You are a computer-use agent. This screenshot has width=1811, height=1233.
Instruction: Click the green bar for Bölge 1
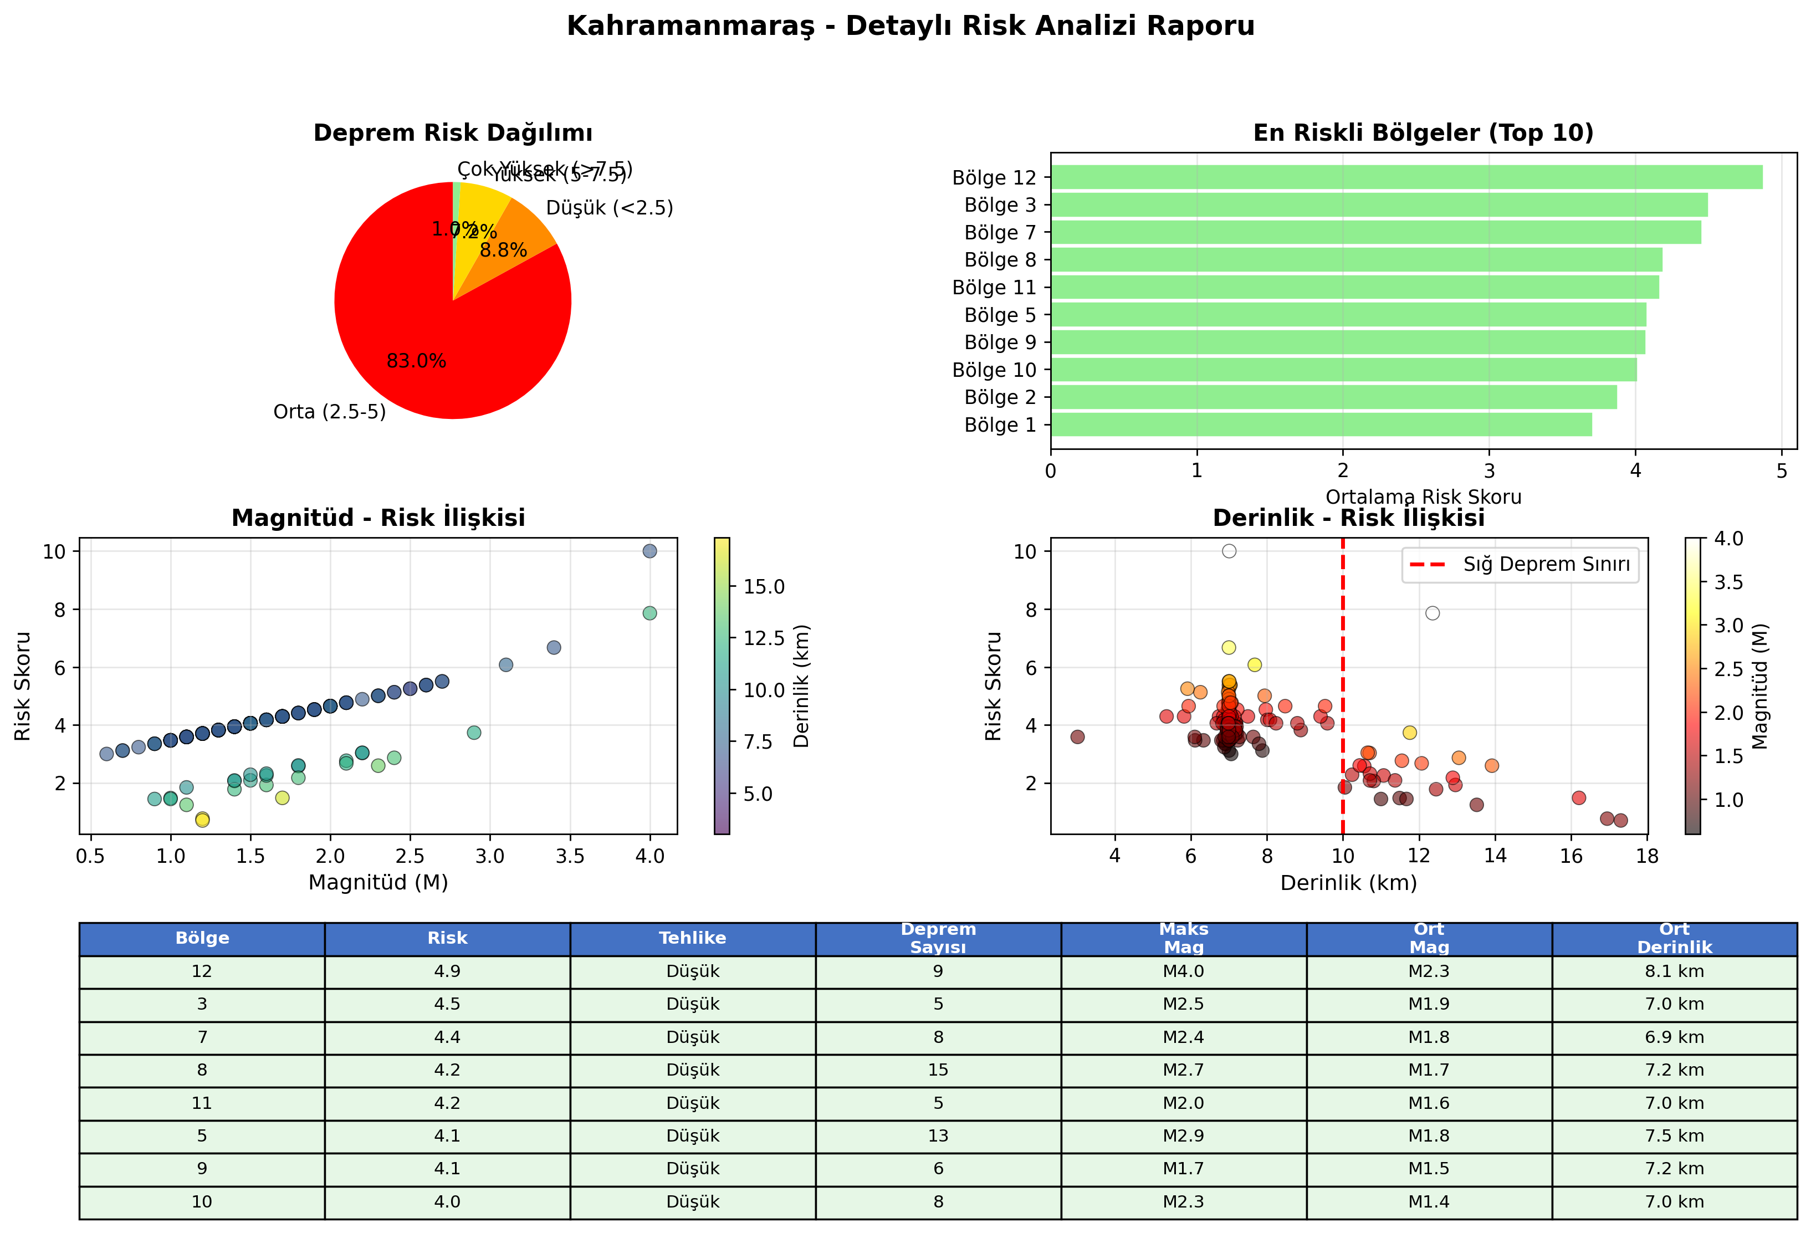point(1322,425)
